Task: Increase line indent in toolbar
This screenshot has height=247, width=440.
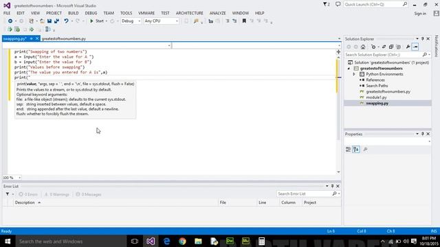Action: click(x=234, y=21)
